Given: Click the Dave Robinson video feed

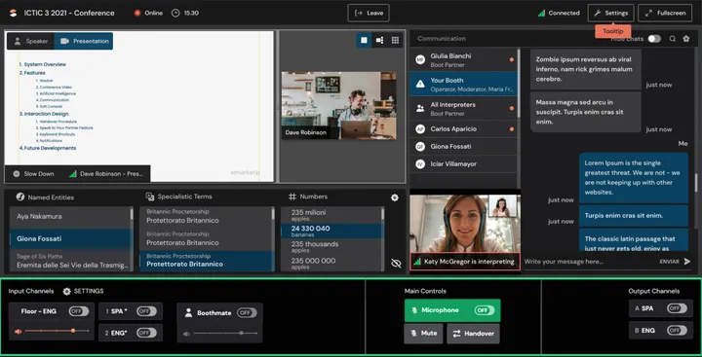Looking at the screenshot, I should coord(339,105).
